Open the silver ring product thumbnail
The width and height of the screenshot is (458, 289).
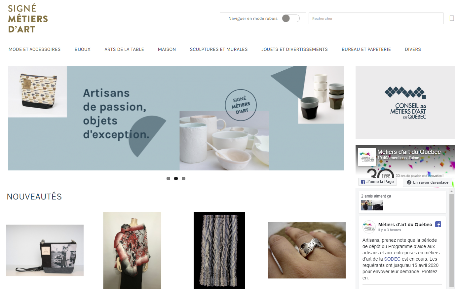pos(307,250)
